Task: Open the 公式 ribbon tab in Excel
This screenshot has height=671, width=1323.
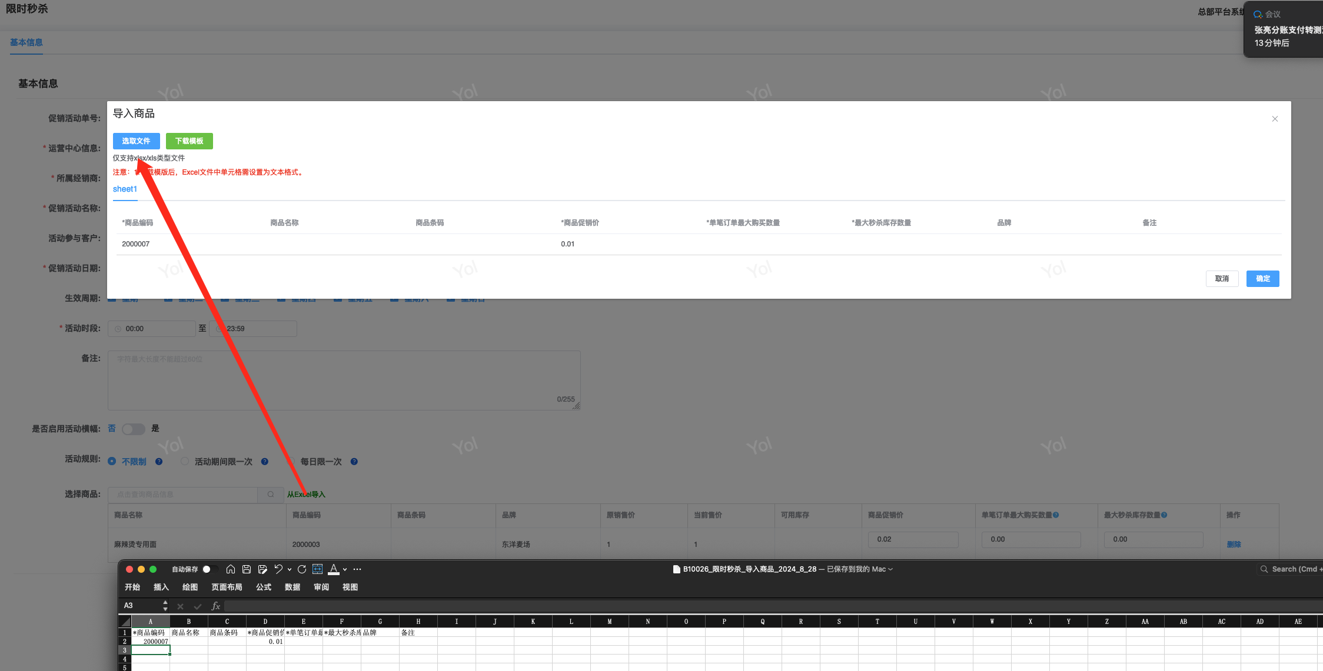Action: click(x=264, y=587)
